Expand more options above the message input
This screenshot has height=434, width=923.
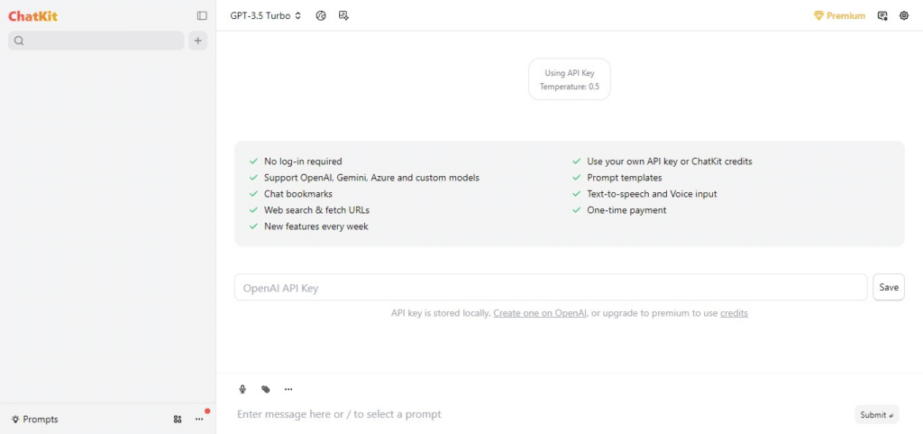point(288,389)
